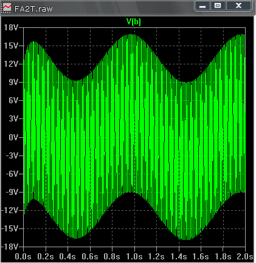Click the 2.0s time axis label
Image resolution: width=256 pixels, height=263 pixels.
click(245, 257)
